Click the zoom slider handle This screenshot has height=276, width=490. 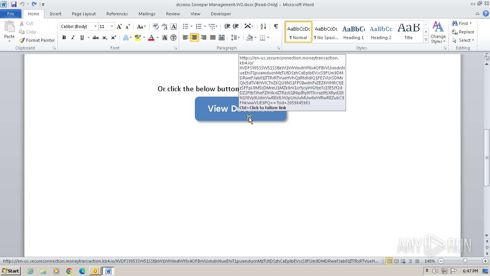[x=465, y=261]
